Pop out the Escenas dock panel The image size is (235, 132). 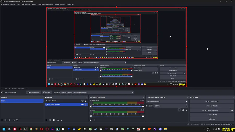[42, 97]
